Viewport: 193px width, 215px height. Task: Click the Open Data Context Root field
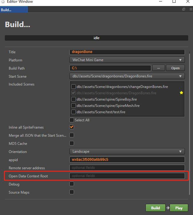pyautogui.click(x=127, y=176)
